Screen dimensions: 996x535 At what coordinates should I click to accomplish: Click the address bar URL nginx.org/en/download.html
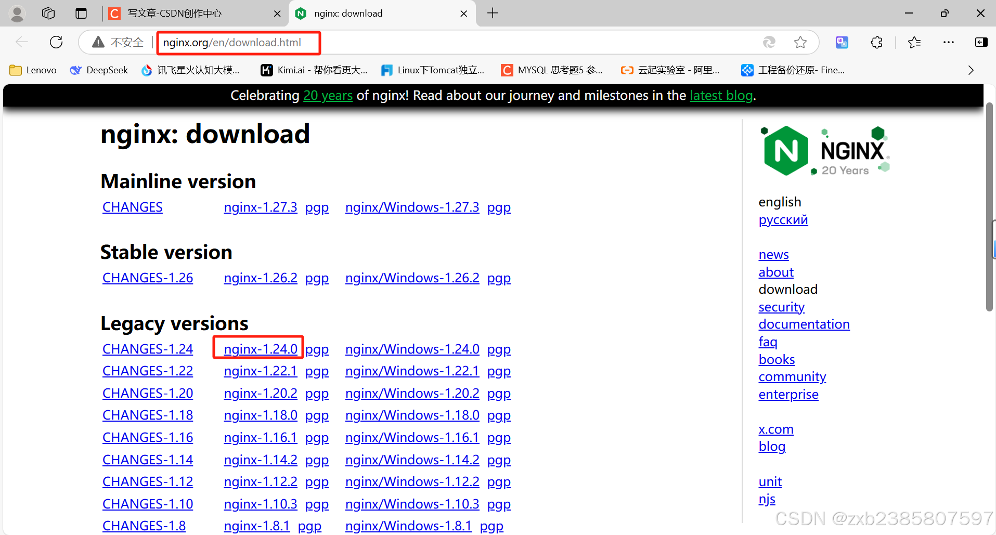pyautogui.click(x=232, y=43)
